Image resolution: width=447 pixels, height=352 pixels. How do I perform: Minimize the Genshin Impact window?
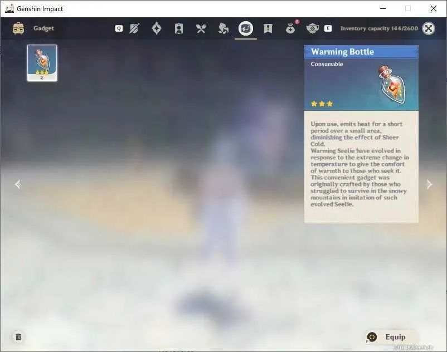coord(383,8)
